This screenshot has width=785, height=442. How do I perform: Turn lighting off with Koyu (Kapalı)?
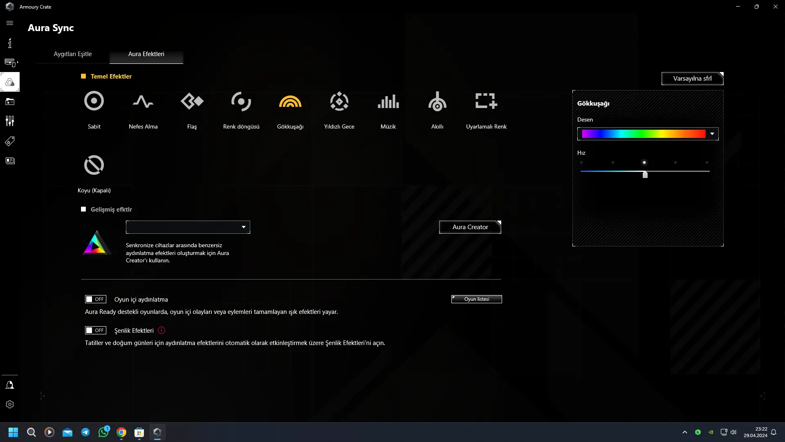click(x=94, y=165)
